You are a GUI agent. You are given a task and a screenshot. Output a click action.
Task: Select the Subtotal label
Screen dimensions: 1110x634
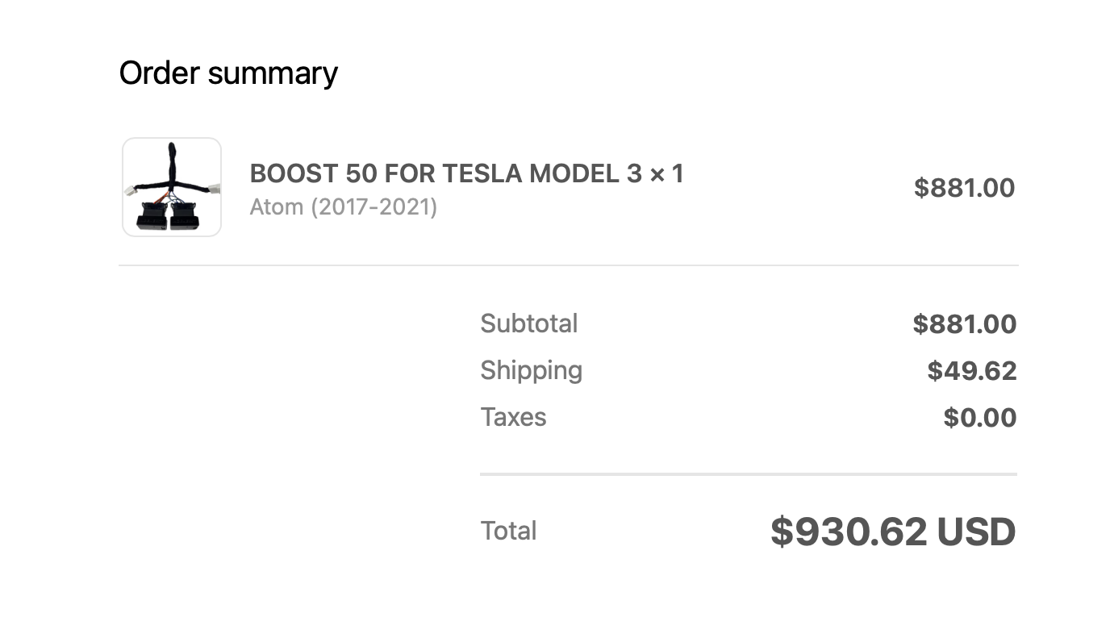click(x=529, y=323)
